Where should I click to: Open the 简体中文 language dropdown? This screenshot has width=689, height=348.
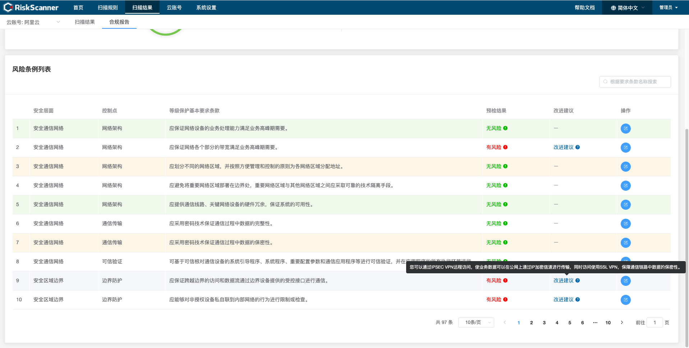(627, 8)
